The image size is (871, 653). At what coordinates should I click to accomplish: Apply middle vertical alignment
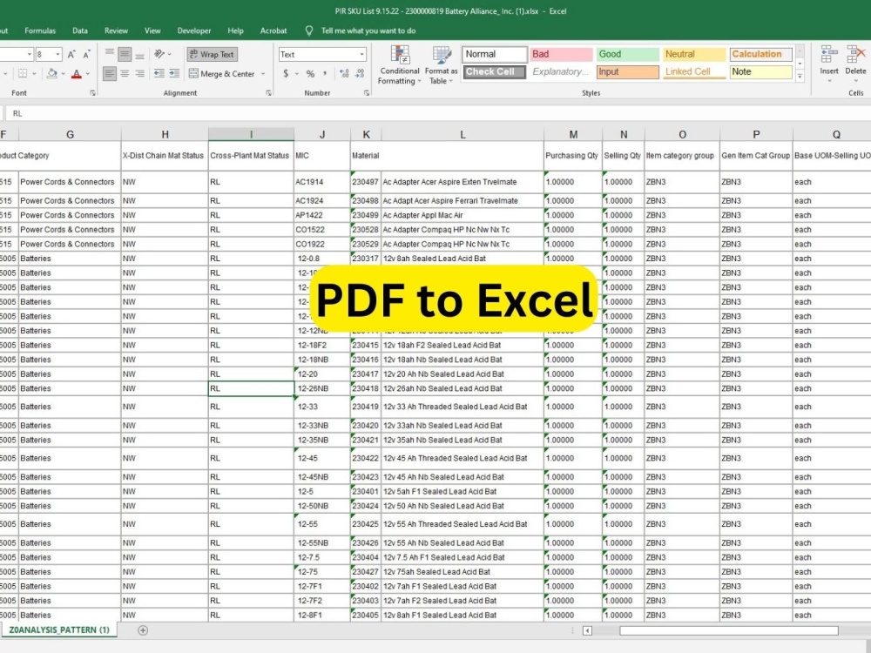(125, 54)
